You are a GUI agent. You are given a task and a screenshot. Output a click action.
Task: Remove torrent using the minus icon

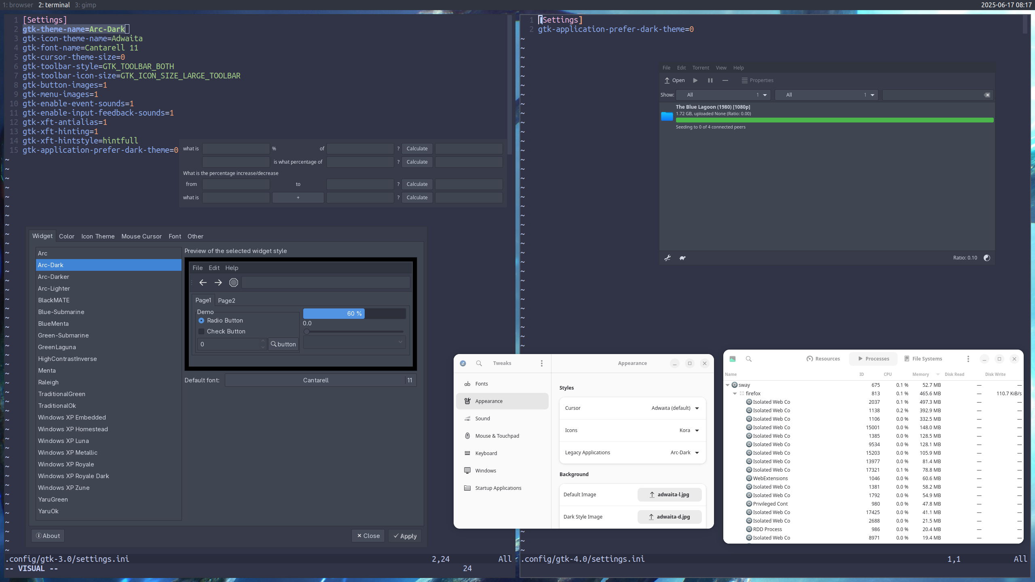coord(725,80)
